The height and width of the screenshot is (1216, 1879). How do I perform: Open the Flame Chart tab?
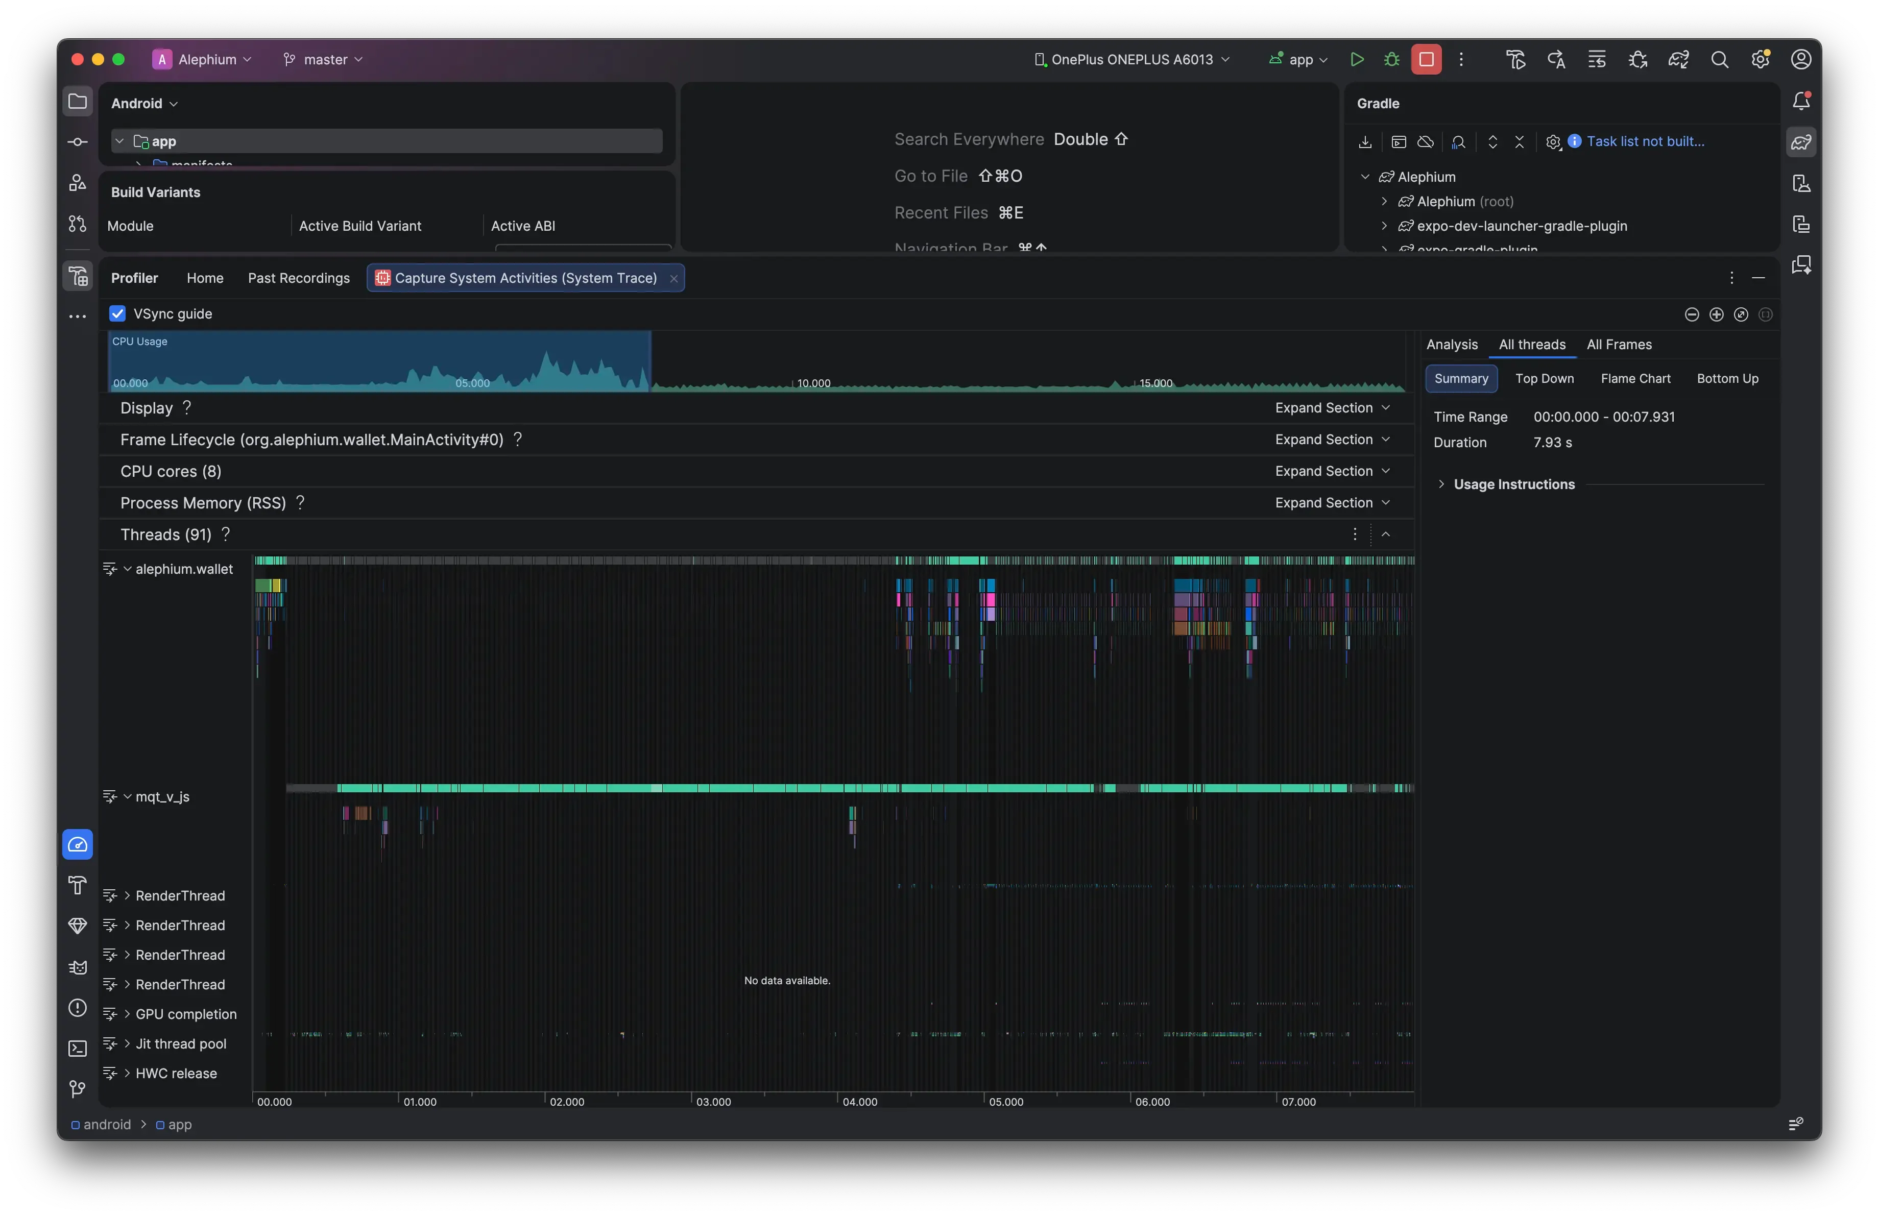(x=1636, y=379)
